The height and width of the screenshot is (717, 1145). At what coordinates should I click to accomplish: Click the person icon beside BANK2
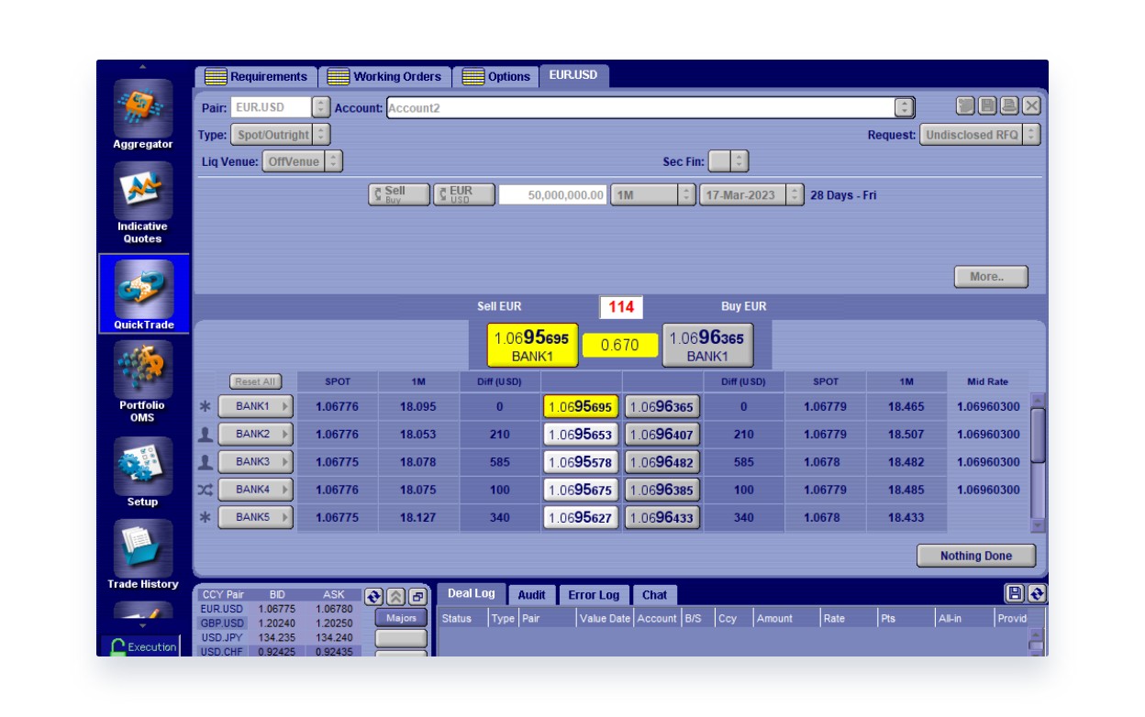click(206, 434)
